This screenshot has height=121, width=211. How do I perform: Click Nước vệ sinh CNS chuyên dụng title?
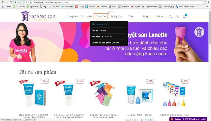tap(69, 116)
